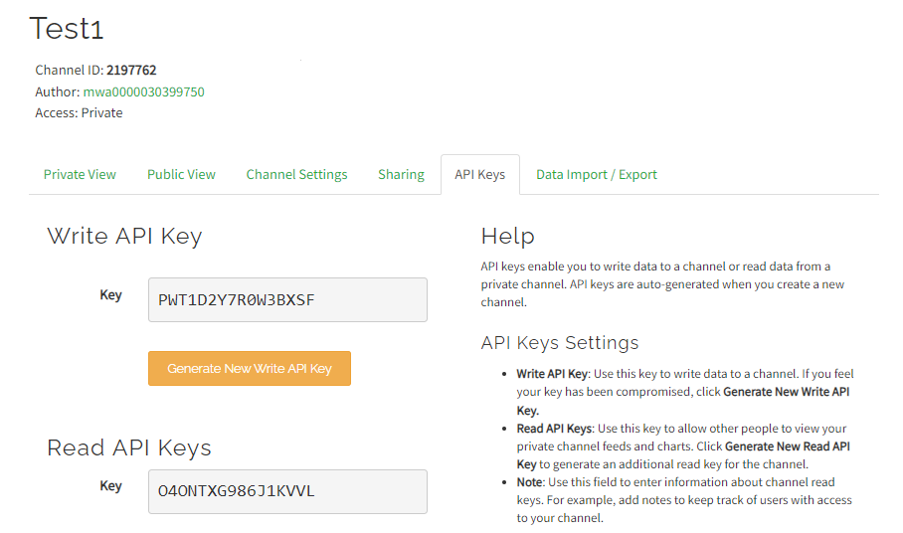This screenshot has width=903, height=533.
Task: Go to the Sharing tab
Action: tap(401, 174)
